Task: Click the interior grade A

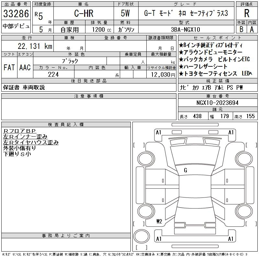Action: [x=252, y=29]
